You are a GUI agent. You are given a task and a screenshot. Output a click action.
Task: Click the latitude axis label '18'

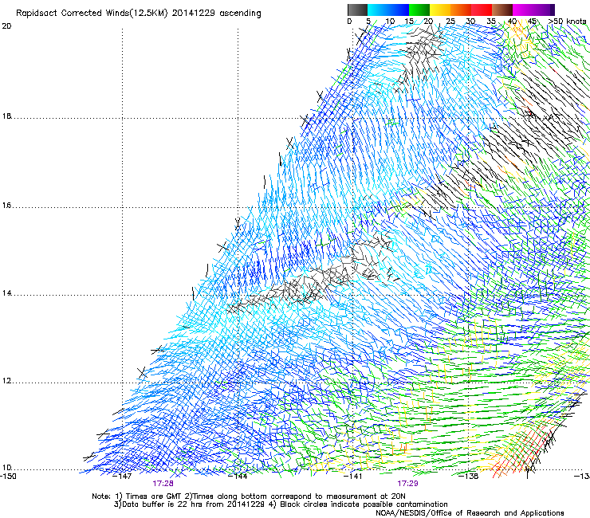click(6, 116)
